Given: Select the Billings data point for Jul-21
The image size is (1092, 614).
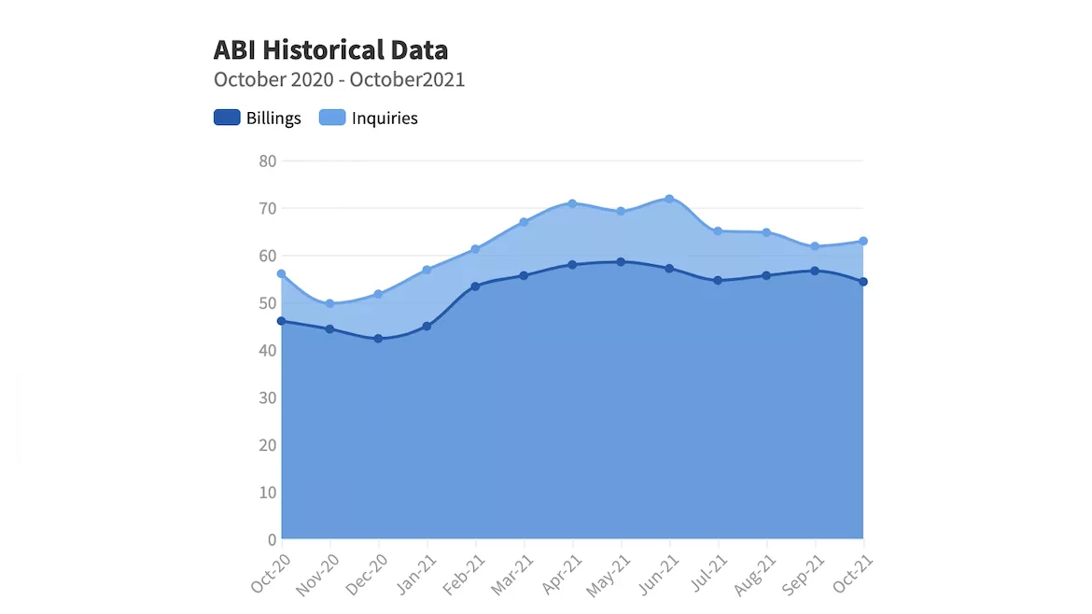Looking at the screenshot, I should pos(718,281).
